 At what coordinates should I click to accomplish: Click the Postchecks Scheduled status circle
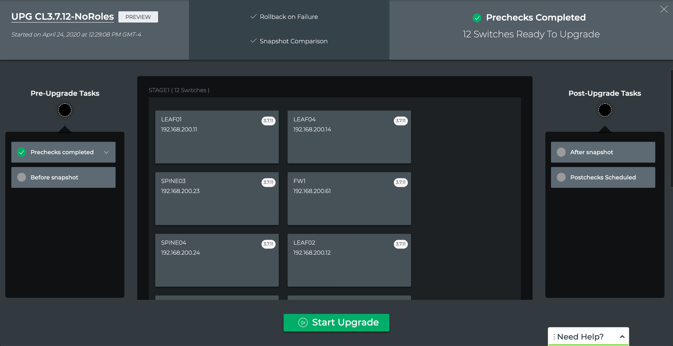(x=561, y=177)
